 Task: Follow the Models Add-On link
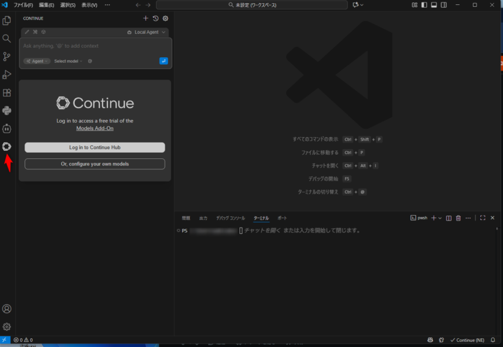coord(95,128)
